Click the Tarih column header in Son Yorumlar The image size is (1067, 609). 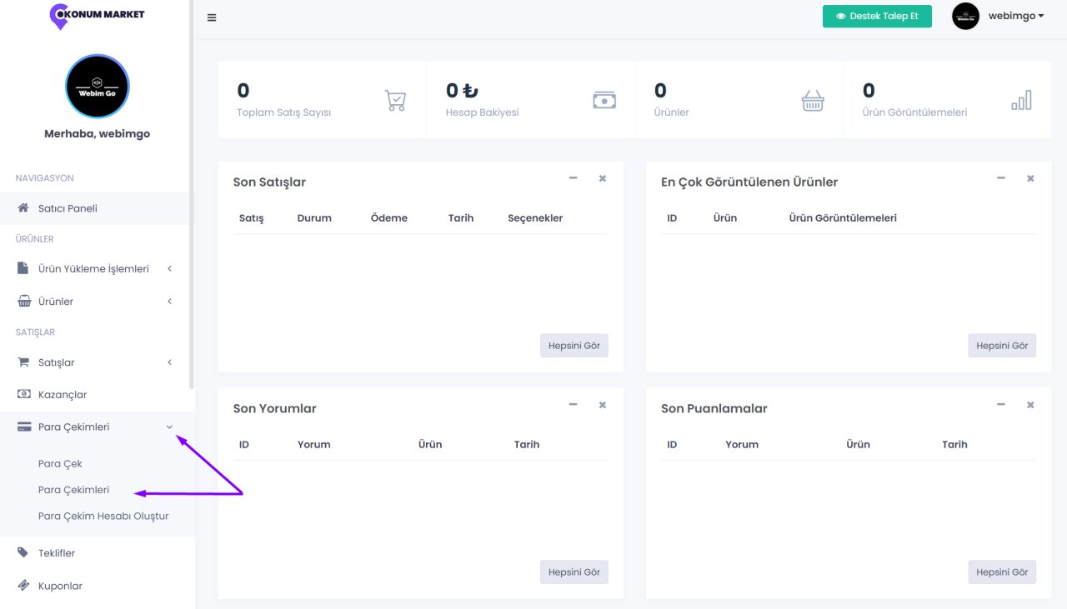pos(527,445)
